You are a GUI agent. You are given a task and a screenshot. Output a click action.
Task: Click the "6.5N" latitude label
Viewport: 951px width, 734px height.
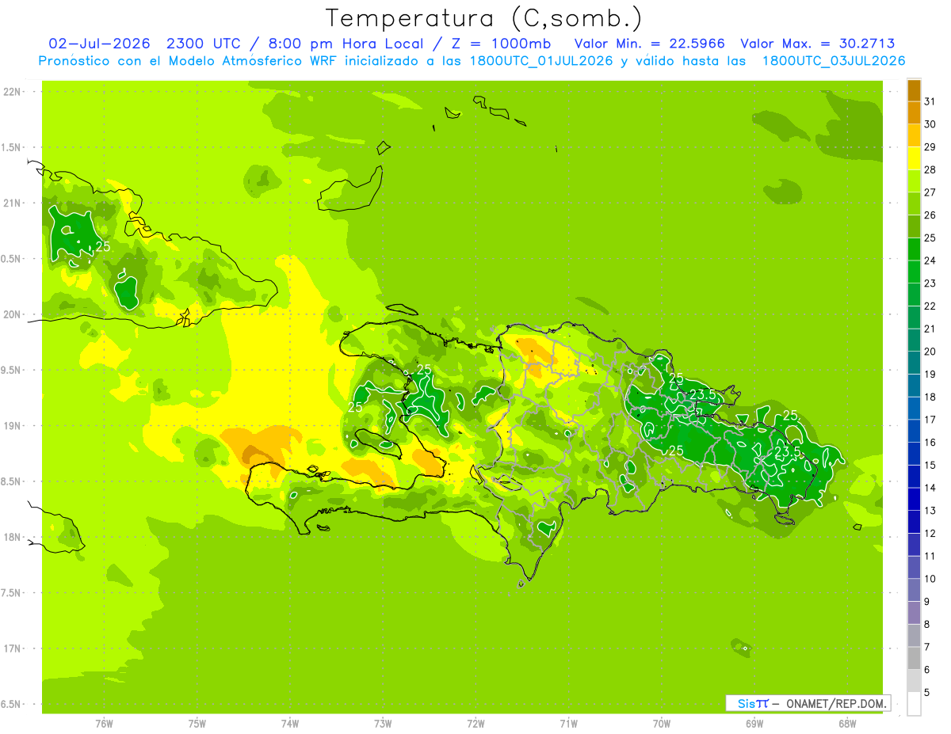[10, 704]
